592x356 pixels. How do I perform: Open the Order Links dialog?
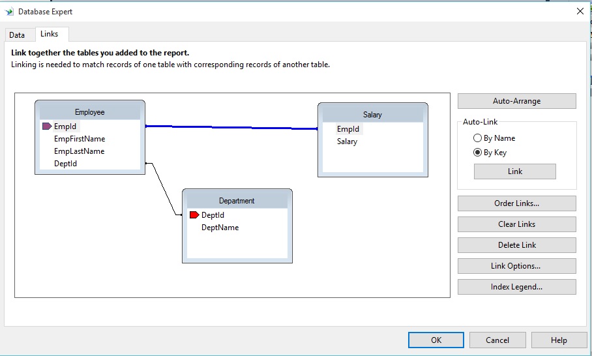516,203
